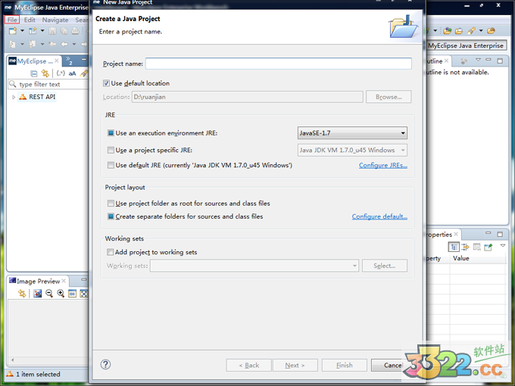The image size is (515, 386).
Task: Click the type filter text search box
Action: pos(48,84)
